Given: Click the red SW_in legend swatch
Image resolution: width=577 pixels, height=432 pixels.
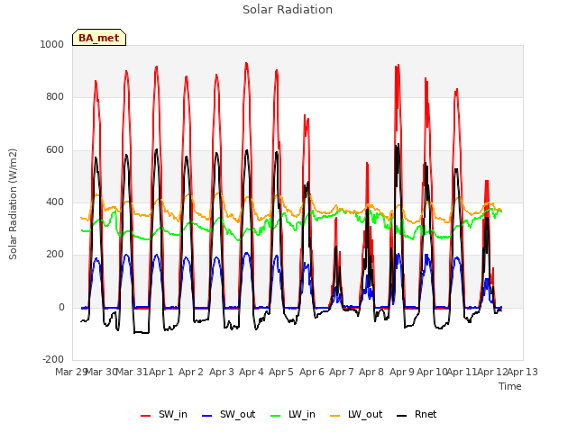Looking at the screenshot, I should pos(146,416).
